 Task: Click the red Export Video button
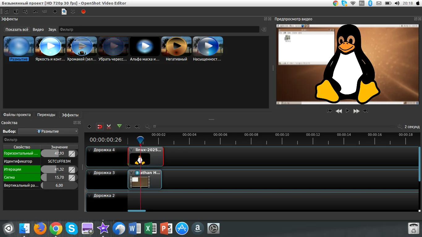tap(83, 12)
